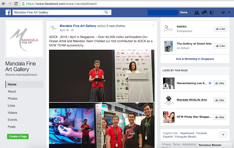Click the Create a Page button
The width and height of the screenshot is (234, 148).
pos(18,136)
